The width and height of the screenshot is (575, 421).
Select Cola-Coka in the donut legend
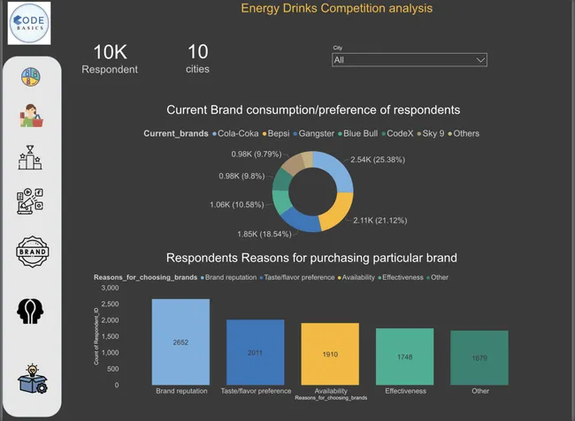point(235,133)
